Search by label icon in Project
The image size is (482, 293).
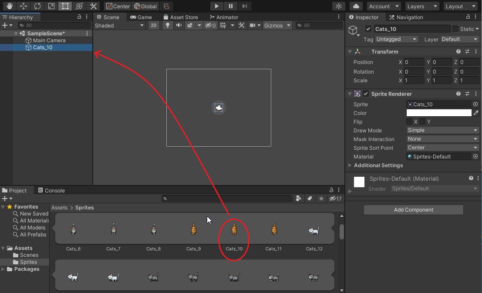[310, 199]
